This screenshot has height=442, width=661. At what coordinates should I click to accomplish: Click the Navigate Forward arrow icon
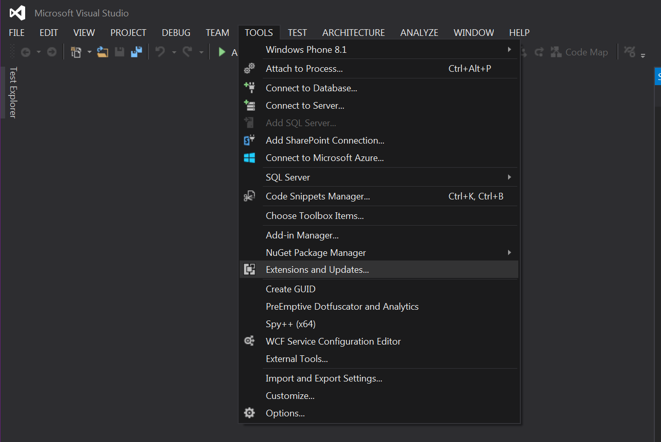click(51, 52)
